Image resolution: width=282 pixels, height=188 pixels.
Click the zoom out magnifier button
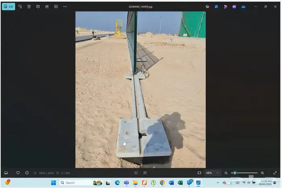tap(226, 173)
